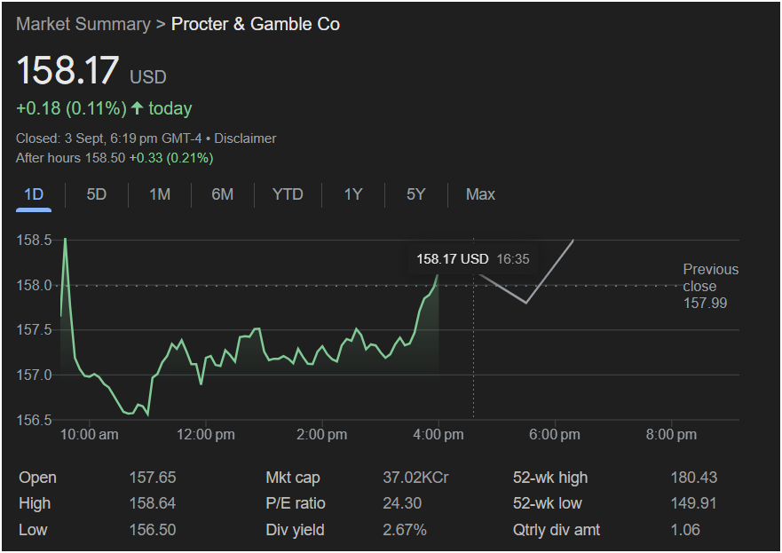Click the P/E ratio label

(x=296, y=503)
